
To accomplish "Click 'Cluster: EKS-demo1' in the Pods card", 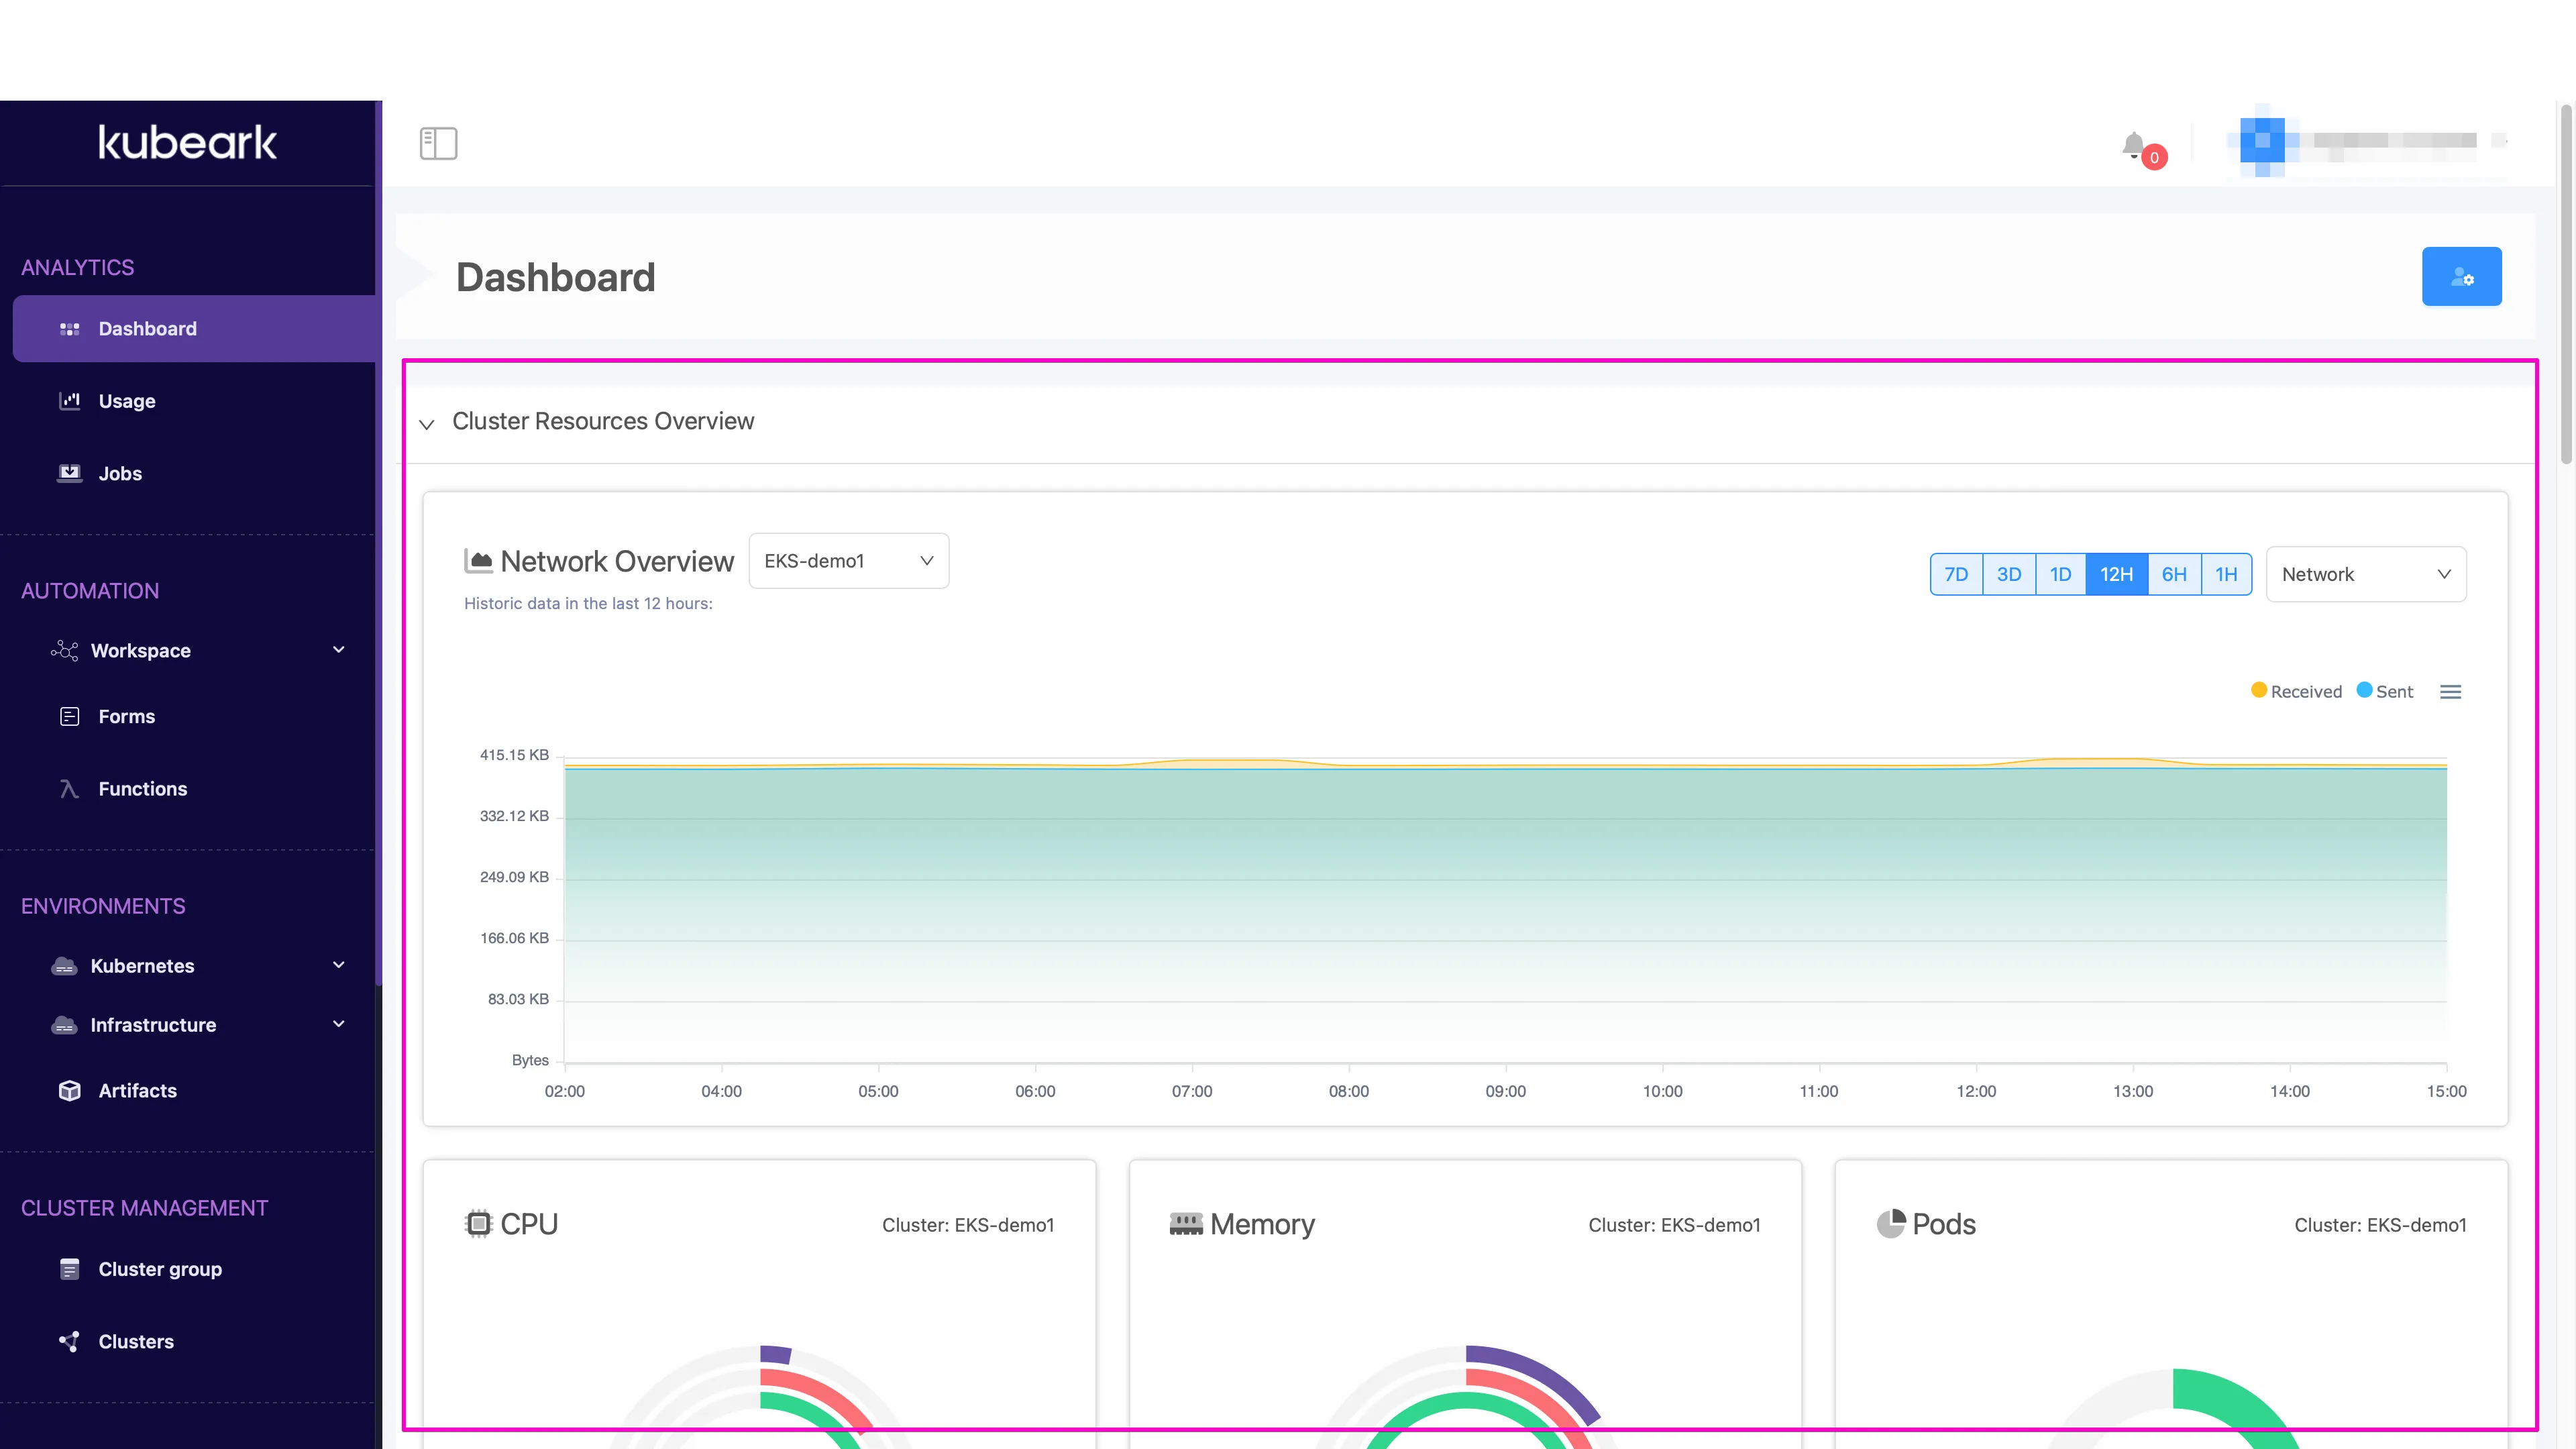I will 2380,1225.
